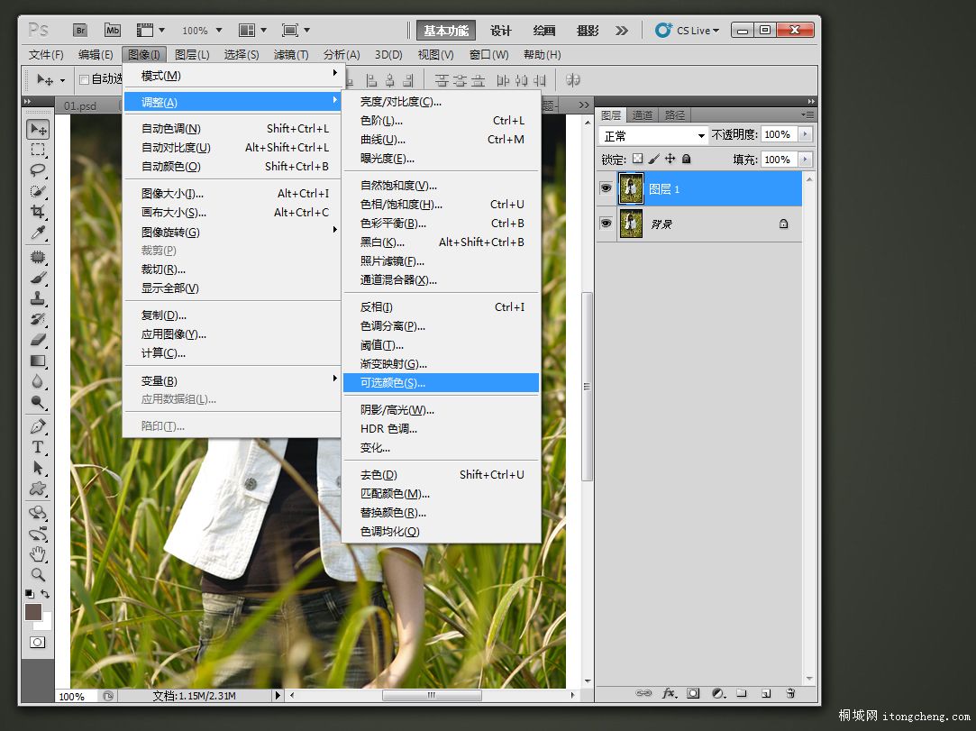
Task: Choose the Horizontal Type tool
Action: tap(38, 447)
